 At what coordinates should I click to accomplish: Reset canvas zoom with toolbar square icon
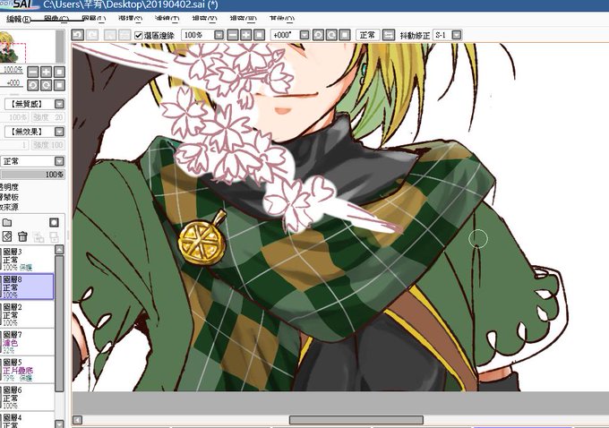click(259, 35)
